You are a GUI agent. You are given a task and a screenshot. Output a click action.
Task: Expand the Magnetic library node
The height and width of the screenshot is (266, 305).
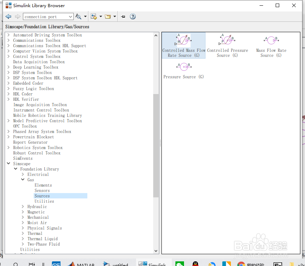tap(23, 212)
